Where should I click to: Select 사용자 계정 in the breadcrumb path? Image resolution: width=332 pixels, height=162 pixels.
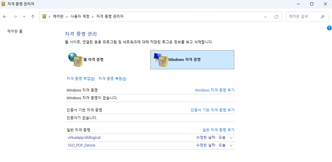(80, 17)
